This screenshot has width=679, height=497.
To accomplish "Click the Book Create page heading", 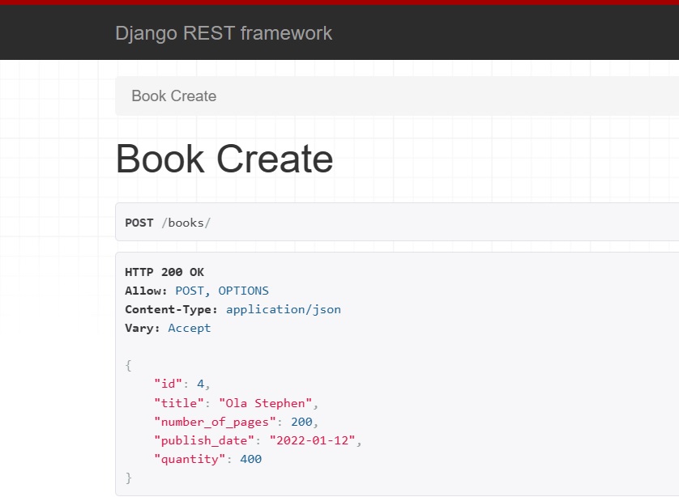I will 224,159.
